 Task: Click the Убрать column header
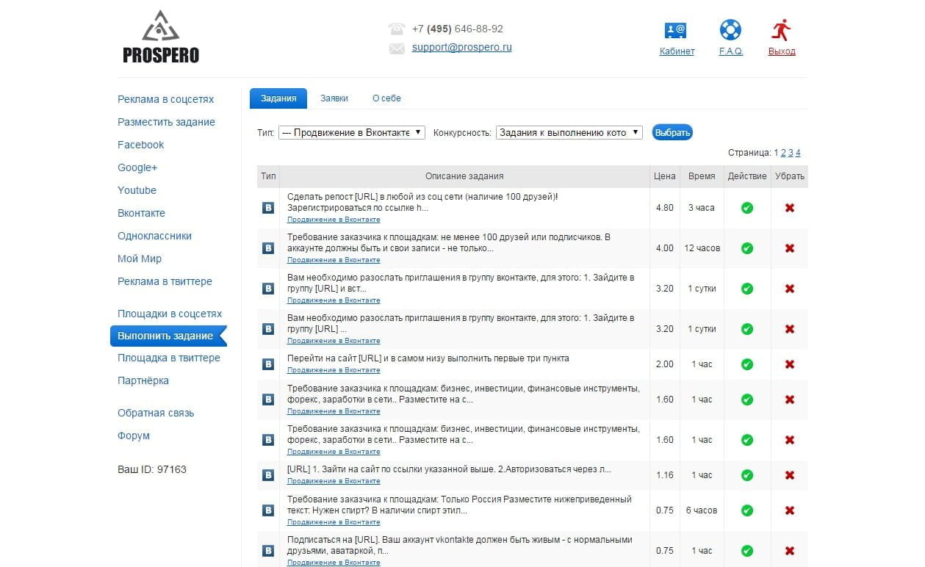(790, 176)
